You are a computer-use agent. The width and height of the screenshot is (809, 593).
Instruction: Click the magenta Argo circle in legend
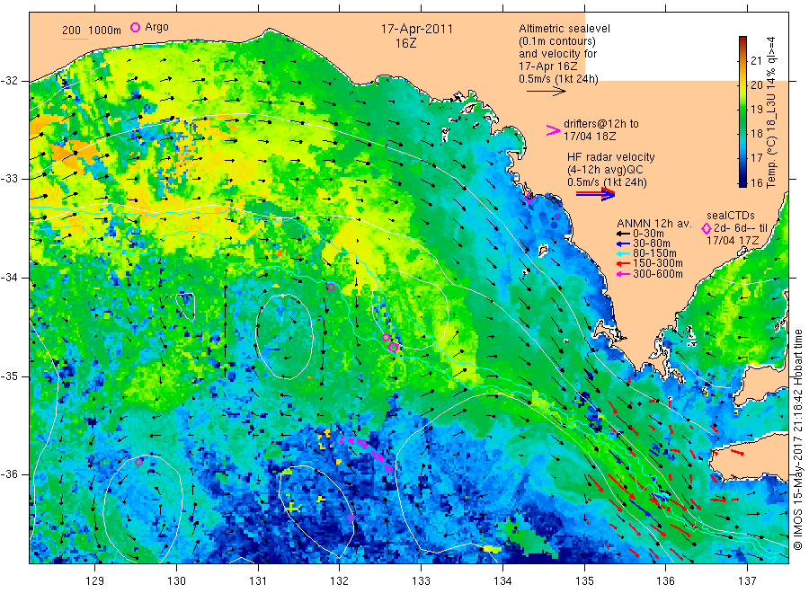tap(135, 27)
